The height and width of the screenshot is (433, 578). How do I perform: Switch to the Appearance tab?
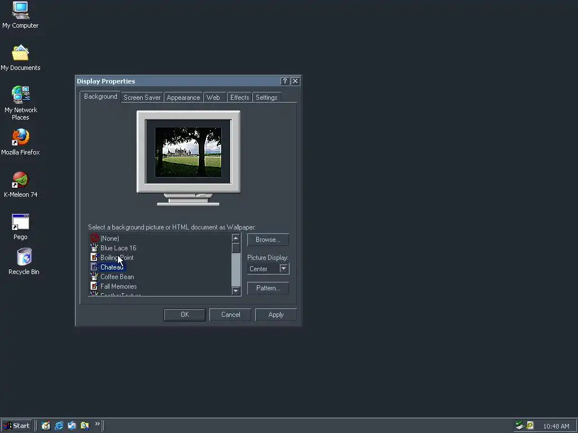[x=183, y=98]
